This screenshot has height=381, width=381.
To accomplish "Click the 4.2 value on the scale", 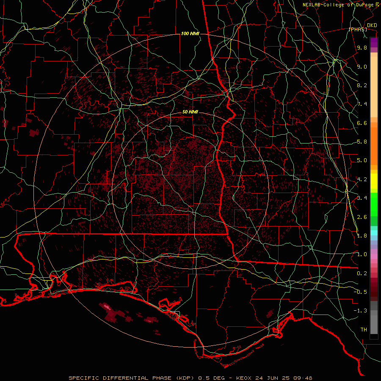I will click(x=362, y=179).
